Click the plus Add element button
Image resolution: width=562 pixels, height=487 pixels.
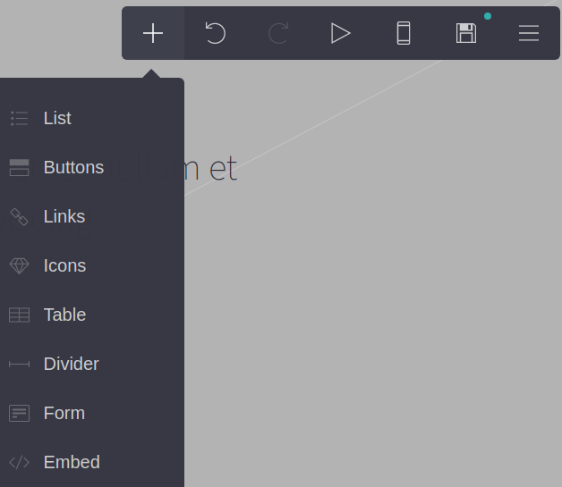point(153,33)
